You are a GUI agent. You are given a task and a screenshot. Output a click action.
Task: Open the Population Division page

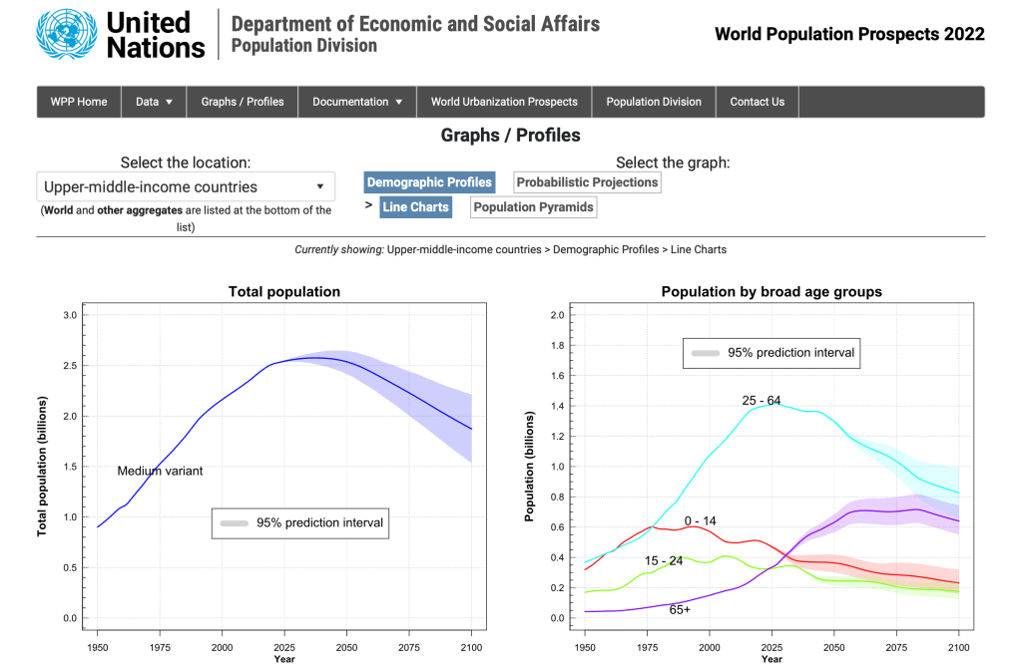click(654, 102)
